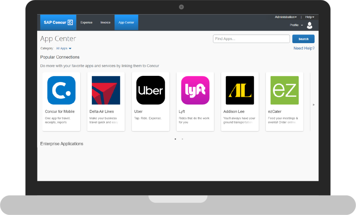Open the ezCater app icon
The image size is (356, 215).
click(x=284, y=90)
